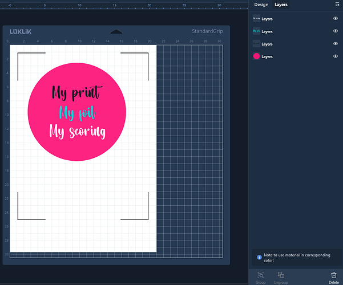Screen dimensions: 343x285
Task: Hide the pink circle layer
Action: pyautogui.click(x=335, y=56)
